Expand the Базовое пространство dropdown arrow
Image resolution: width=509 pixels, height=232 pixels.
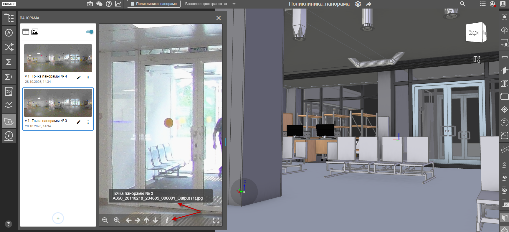234,4
